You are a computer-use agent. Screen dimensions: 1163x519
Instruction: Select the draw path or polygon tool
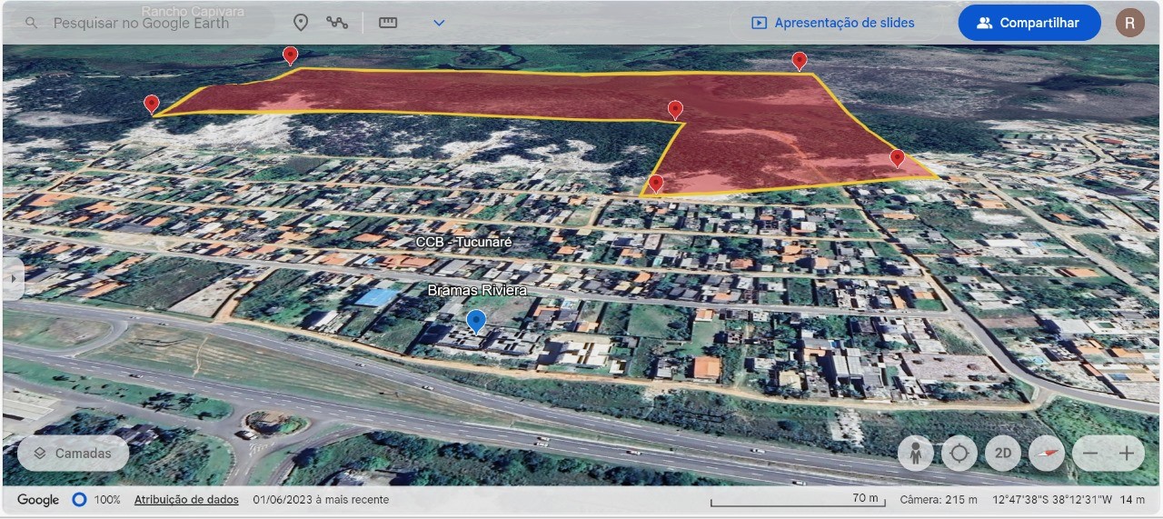tap(338, 23)
